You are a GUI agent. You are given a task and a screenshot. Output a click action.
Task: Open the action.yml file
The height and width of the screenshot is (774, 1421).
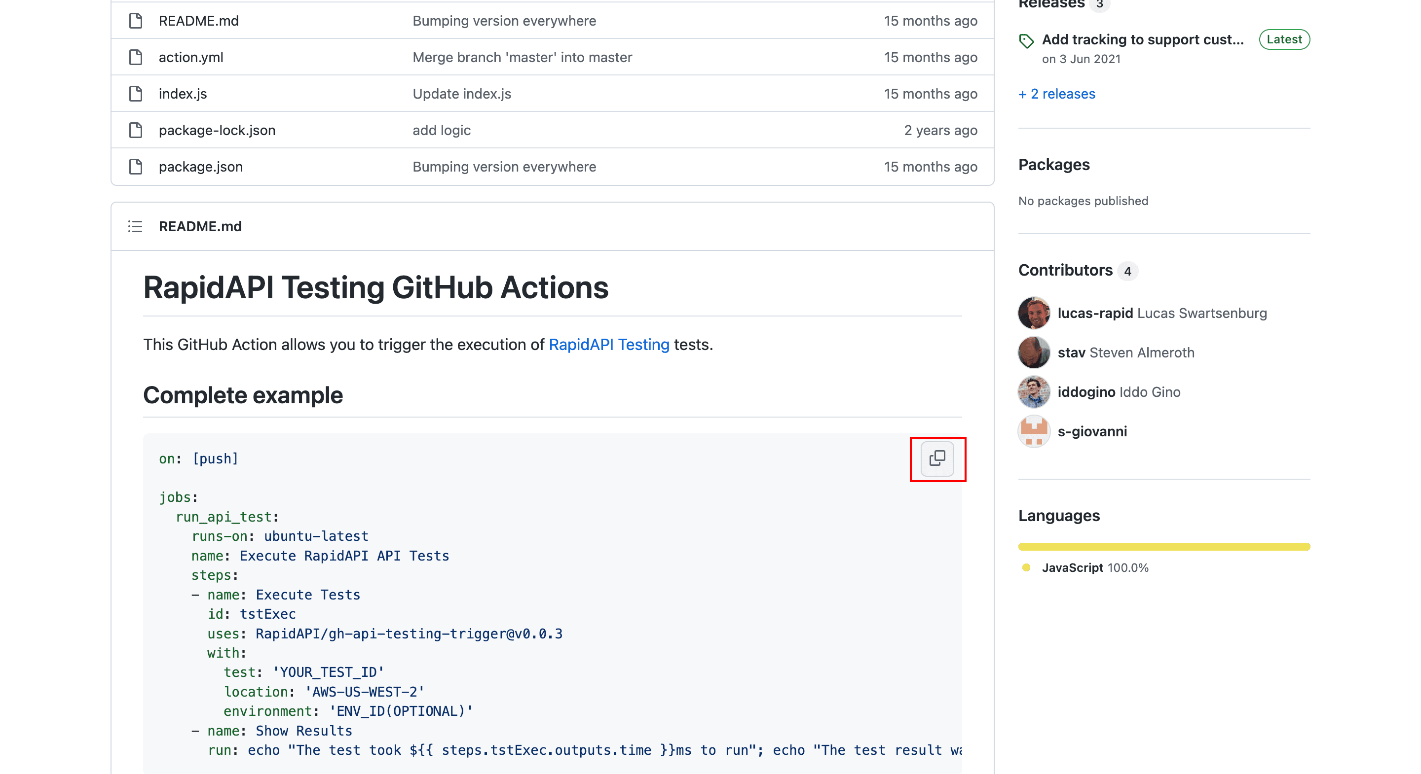tap(191, 57)
